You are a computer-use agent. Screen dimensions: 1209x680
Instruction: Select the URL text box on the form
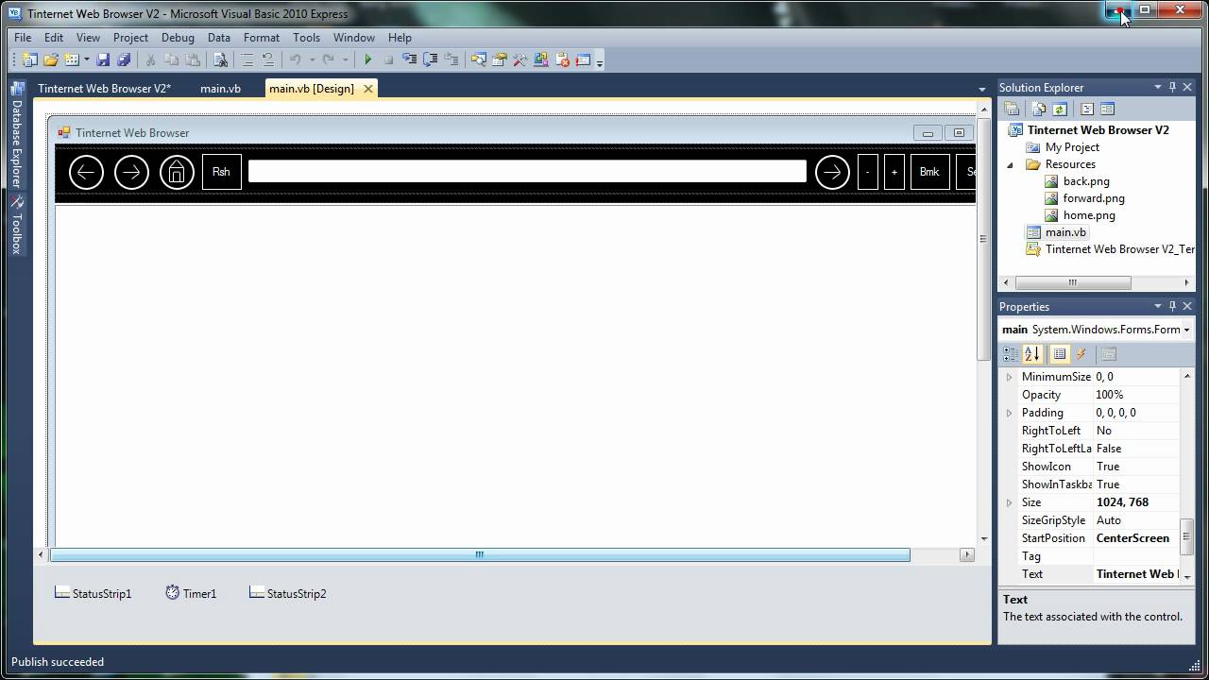click(x=527, y=171)
